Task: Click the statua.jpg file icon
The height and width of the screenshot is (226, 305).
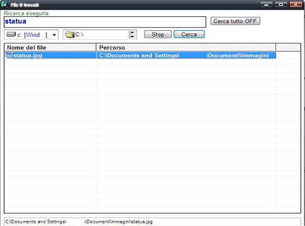Action: (x=9, y=55)
